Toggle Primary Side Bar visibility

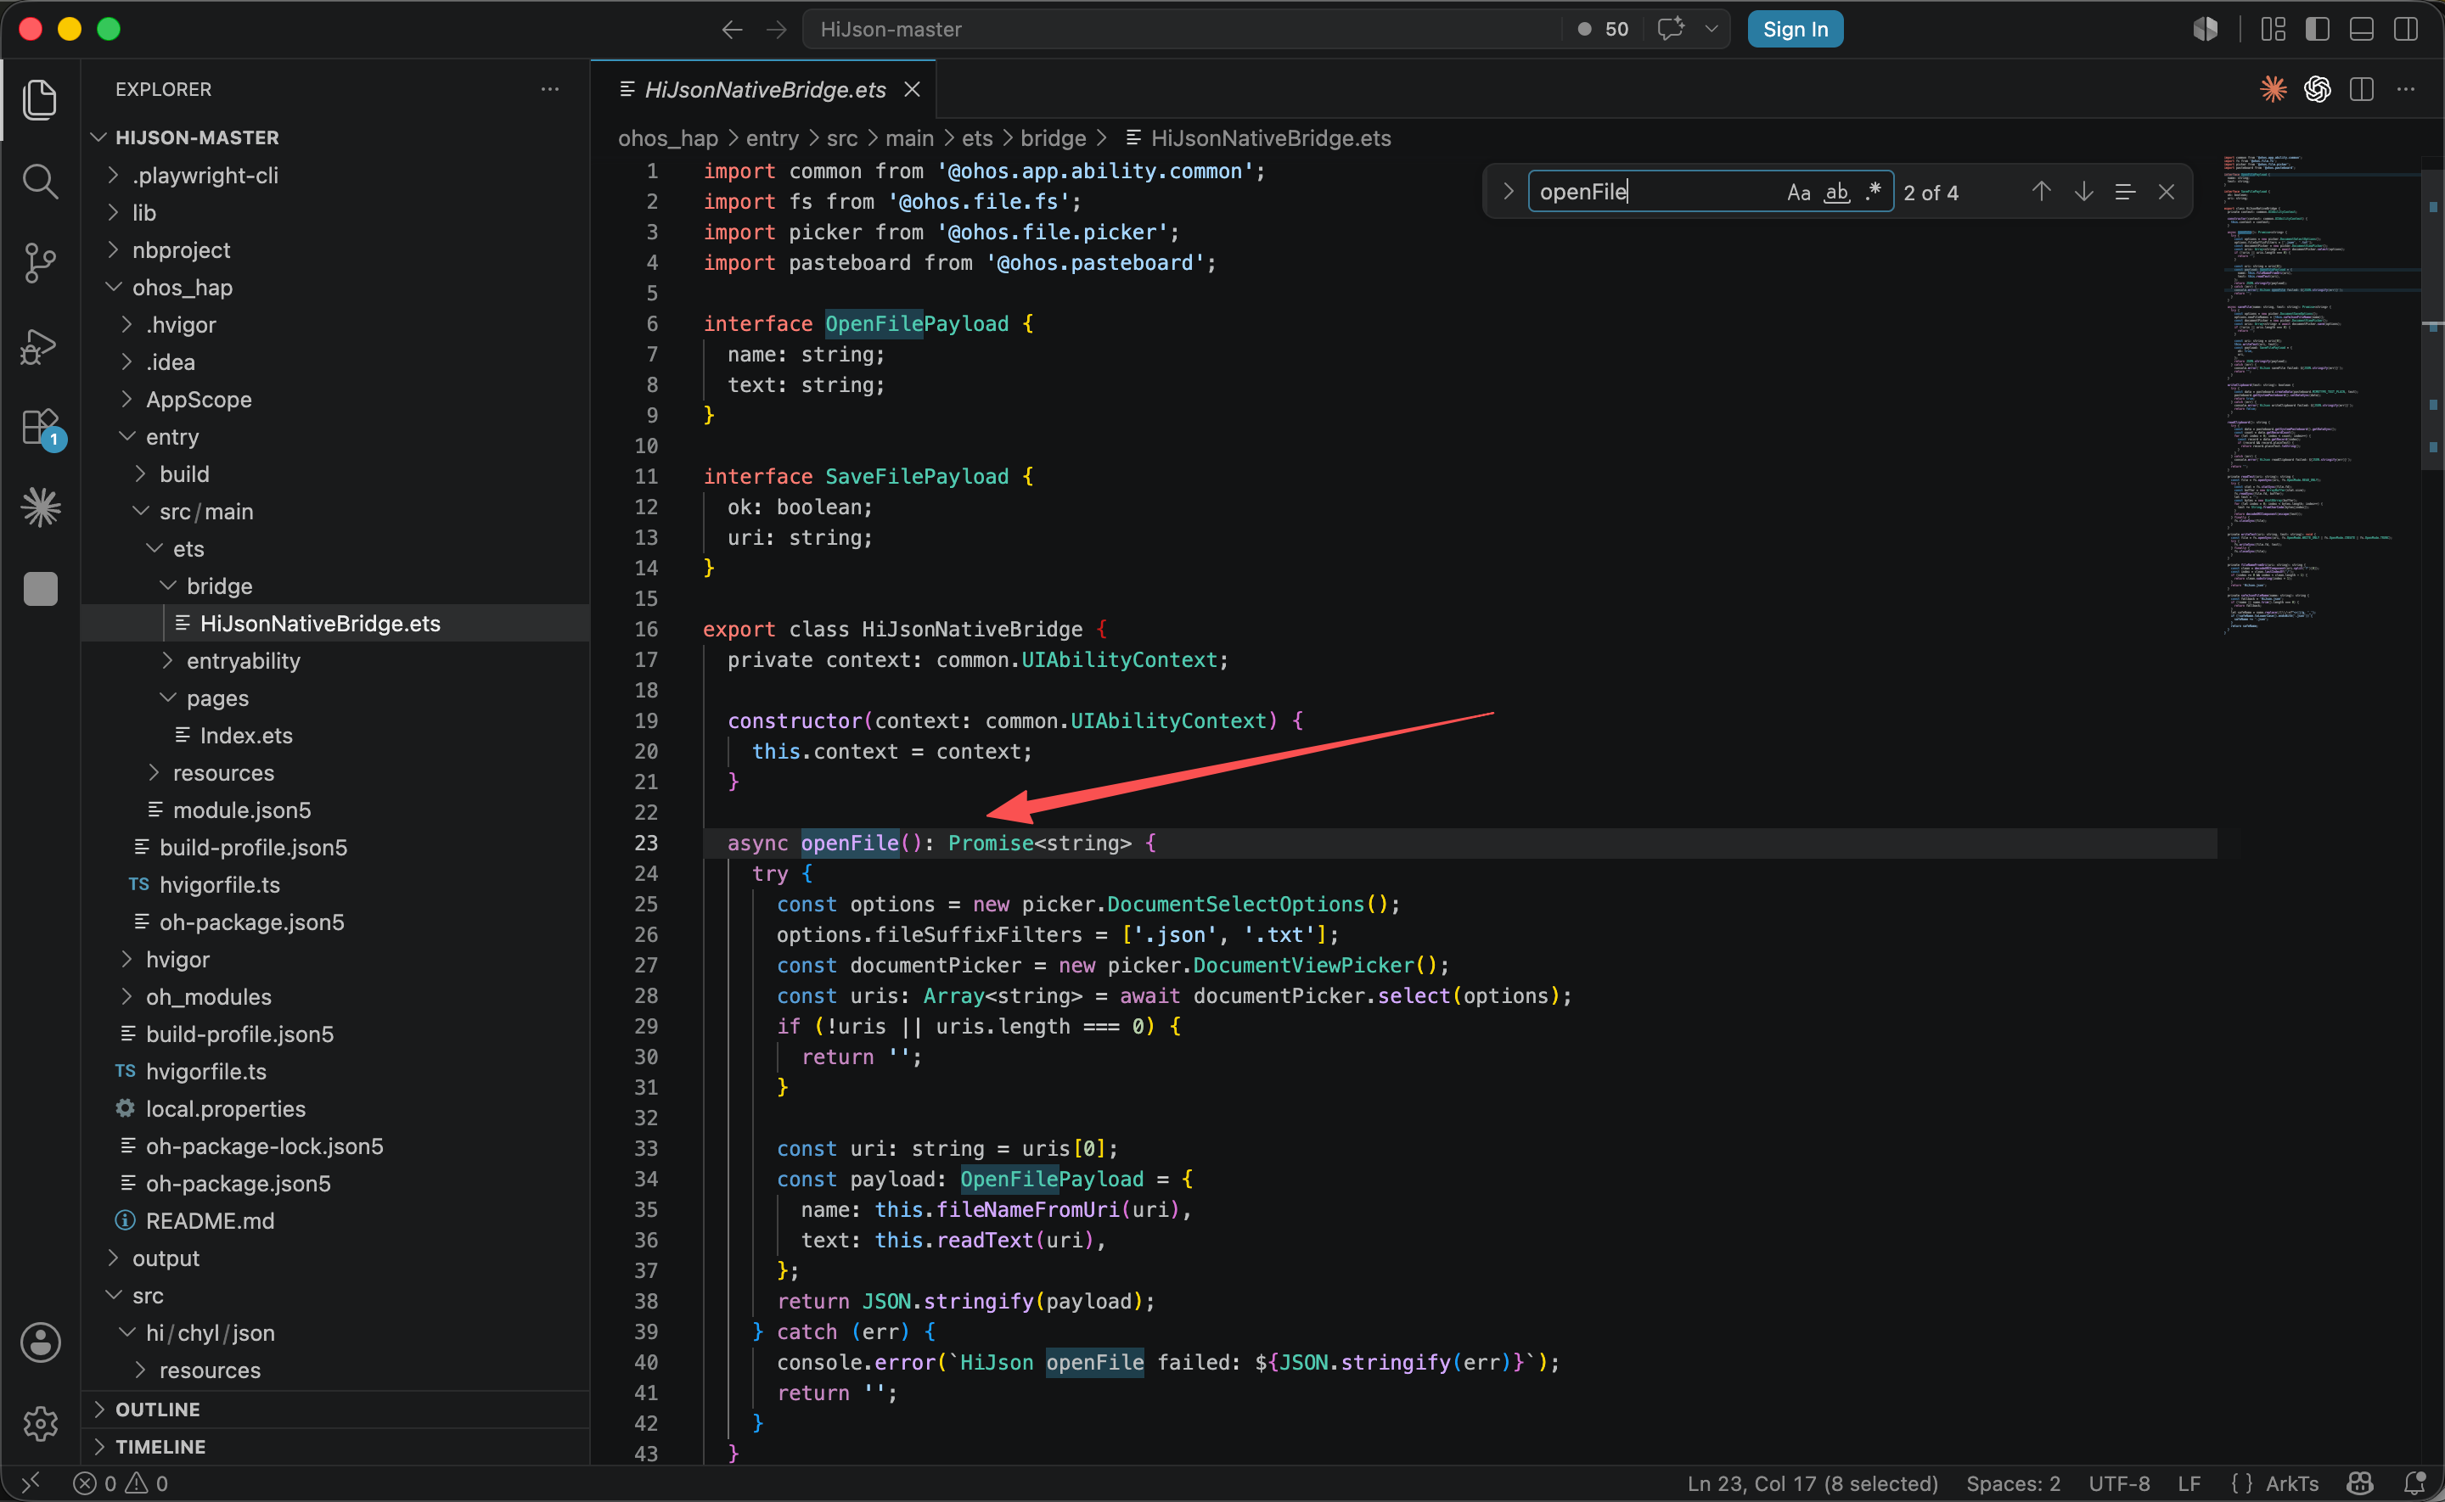pos(2317,30)
